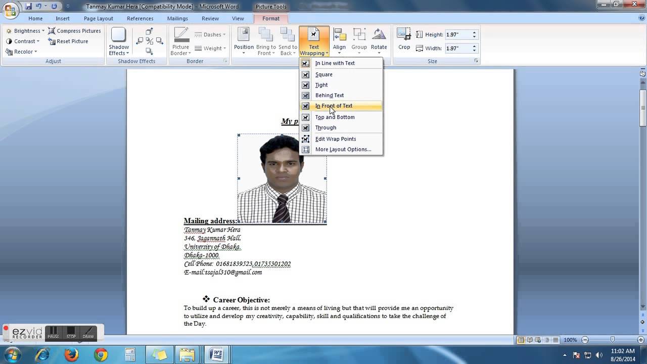Screen dimensions: 647x364
Task: Choose Tight text wrapping
Action: (x=341, y=85)
